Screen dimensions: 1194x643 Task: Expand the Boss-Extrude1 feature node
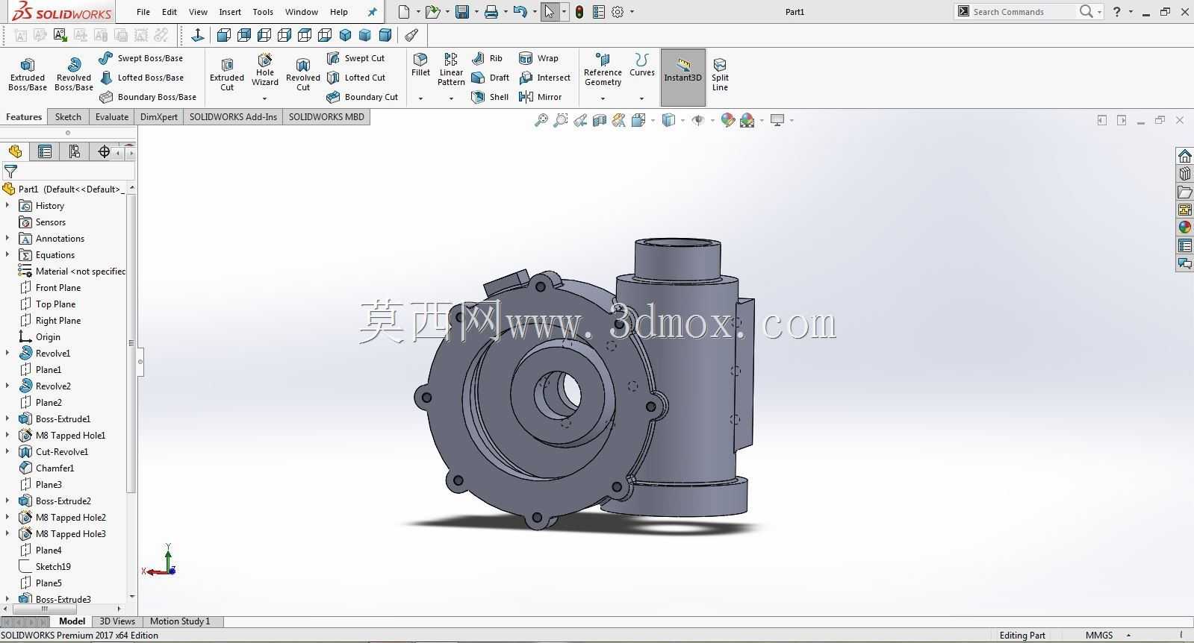point(7,418)
